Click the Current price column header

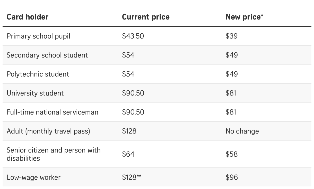point(146,17)
